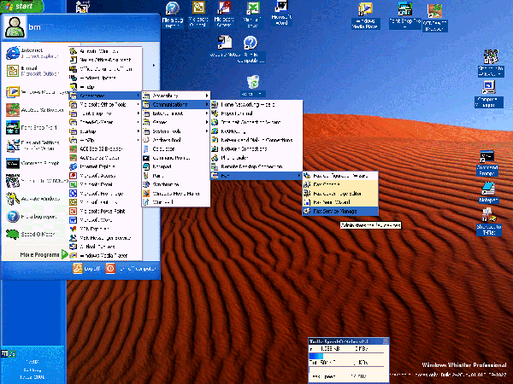This screenshot has height=384, width=513.
Task: Choose HyperTerminal menu entry
Action: coord(256,113)
